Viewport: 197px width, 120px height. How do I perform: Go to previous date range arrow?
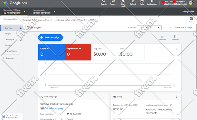pos(165,27)
